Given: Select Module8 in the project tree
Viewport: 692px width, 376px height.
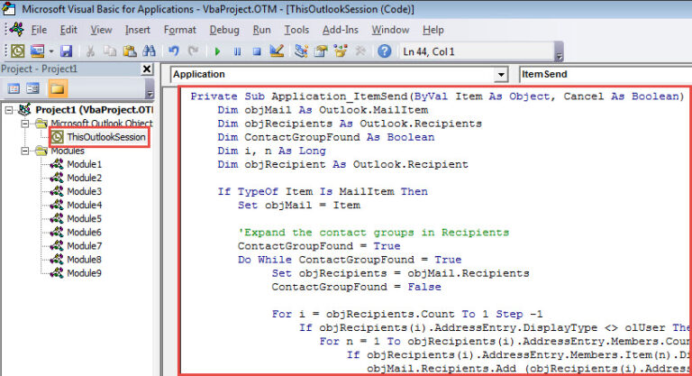Looking at the screenshot, I should (x=84, y=260).
